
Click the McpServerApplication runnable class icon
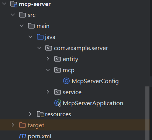(58, 103)
